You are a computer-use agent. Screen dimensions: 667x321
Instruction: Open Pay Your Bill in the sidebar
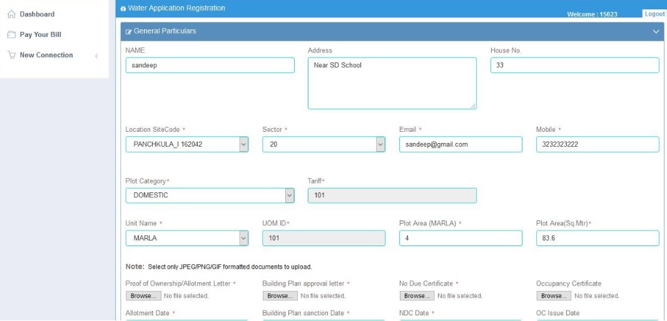tap(41, 34)
